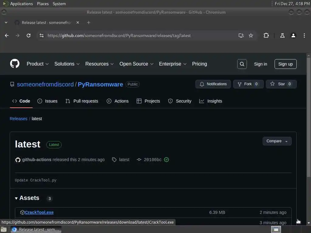Open the Compare dropdown
This screenshot has width=311, height=233.
[277, 141]
